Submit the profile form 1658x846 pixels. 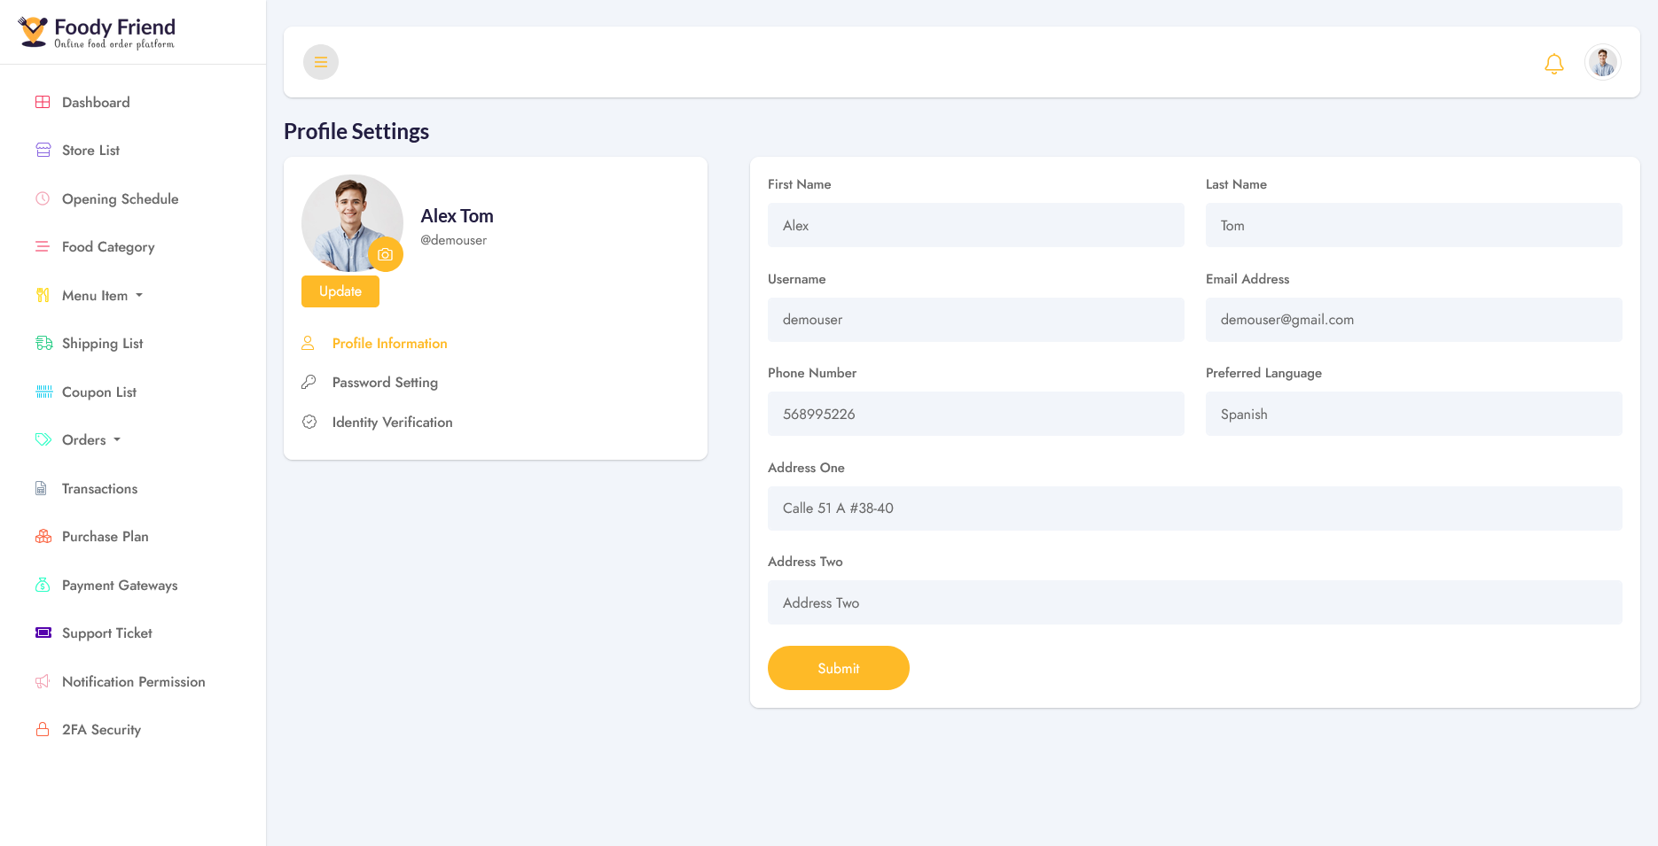pyautogui.click(x=839, y=668)
